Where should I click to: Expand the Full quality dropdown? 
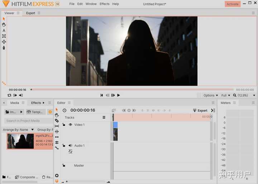tap(225, 96)
